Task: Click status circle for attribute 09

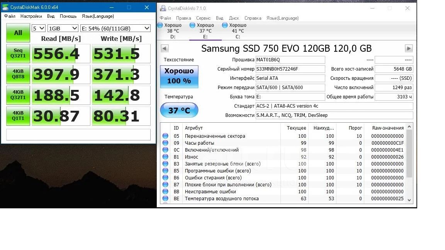Action: [x=165, y=143]
